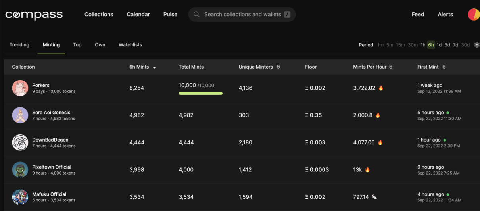Viewport: 480px width, 211px height.
Task: Sort by Unique Minters column
Action: [x=278, y=67]
